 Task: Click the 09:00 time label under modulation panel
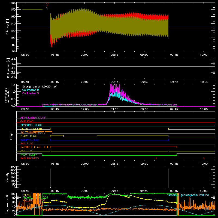pos(85,109)
